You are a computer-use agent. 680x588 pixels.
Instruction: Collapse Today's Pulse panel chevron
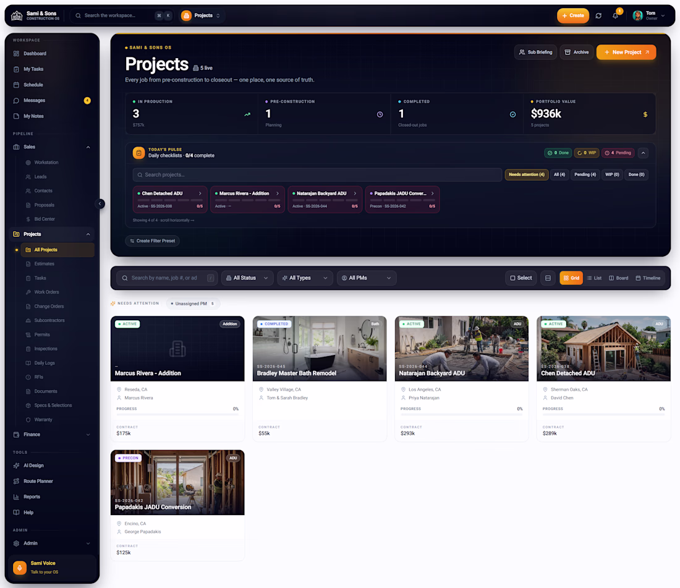(x=643, y=153)
